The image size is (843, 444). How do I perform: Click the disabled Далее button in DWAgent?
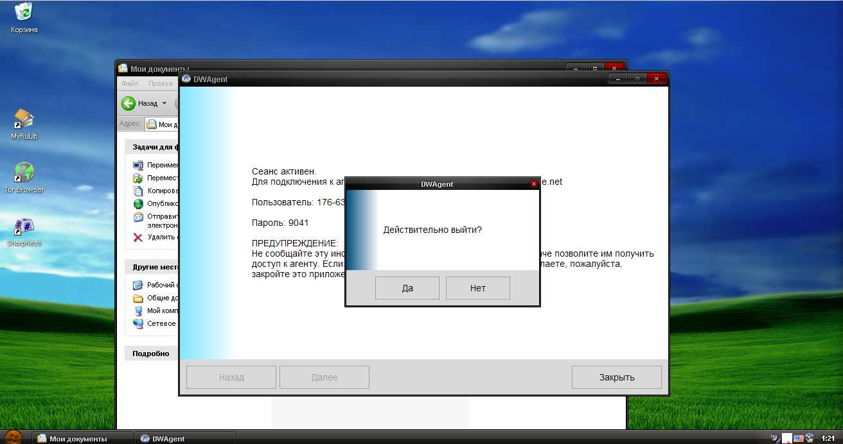click(x=324, y=377)
